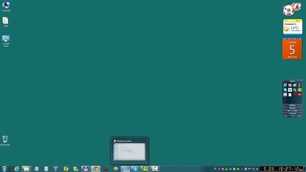Open the Recycle Bin

[5, 140]
